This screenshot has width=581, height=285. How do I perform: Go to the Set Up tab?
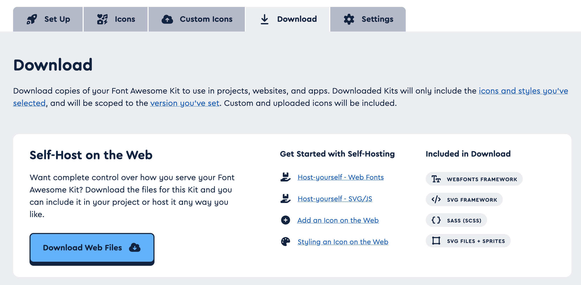(x=48, y=19)
